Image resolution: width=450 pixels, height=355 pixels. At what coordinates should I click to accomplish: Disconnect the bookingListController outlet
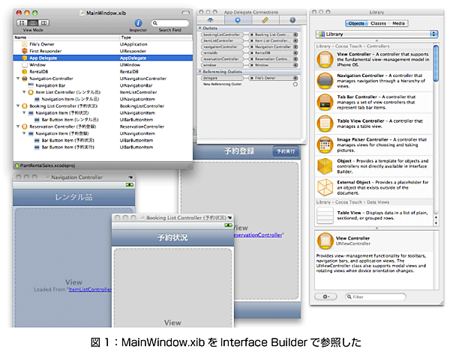coord(250,34)
